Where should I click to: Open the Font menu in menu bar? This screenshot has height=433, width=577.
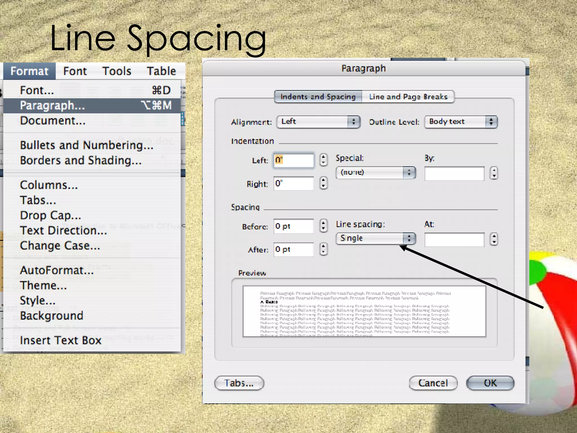tap(75, 71)
